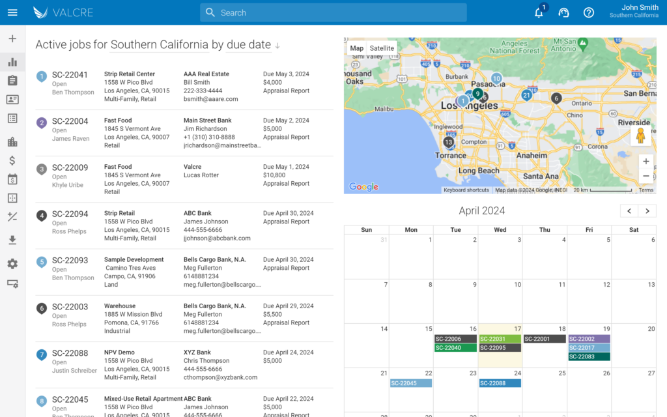Click the dollar sign icon in sidebar

pos(12,160)
